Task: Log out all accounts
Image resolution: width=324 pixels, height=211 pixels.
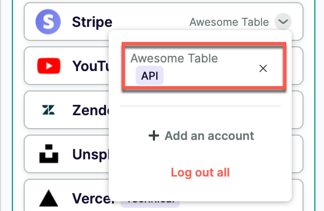Action: coord(200,172)
